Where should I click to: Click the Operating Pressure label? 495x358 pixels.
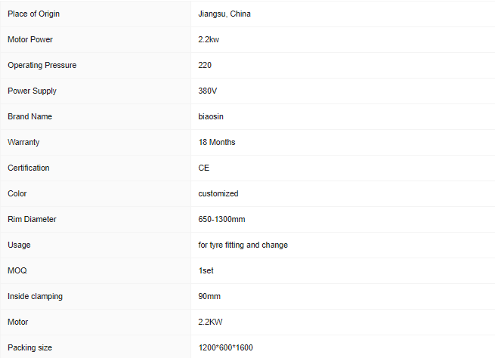(x=42, y=65)
